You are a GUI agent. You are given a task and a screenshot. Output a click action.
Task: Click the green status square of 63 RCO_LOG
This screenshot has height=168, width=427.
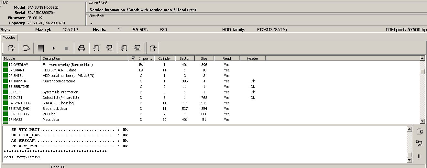[5, 114]
